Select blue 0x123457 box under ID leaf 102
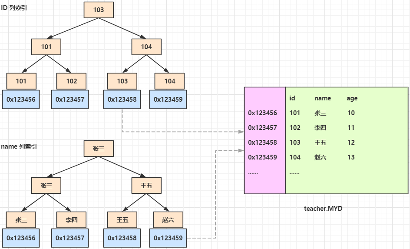The image size is (410, 249). coord(70,100)
